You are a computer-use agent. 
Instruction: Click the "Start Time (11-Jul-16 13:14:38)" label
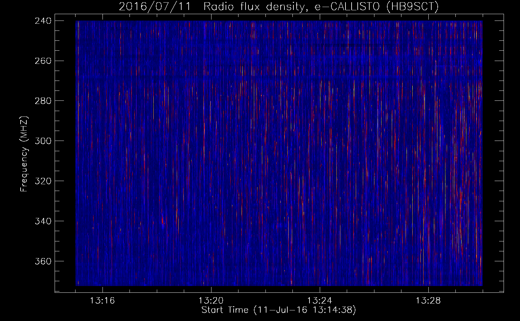click(x=279, y=310)
